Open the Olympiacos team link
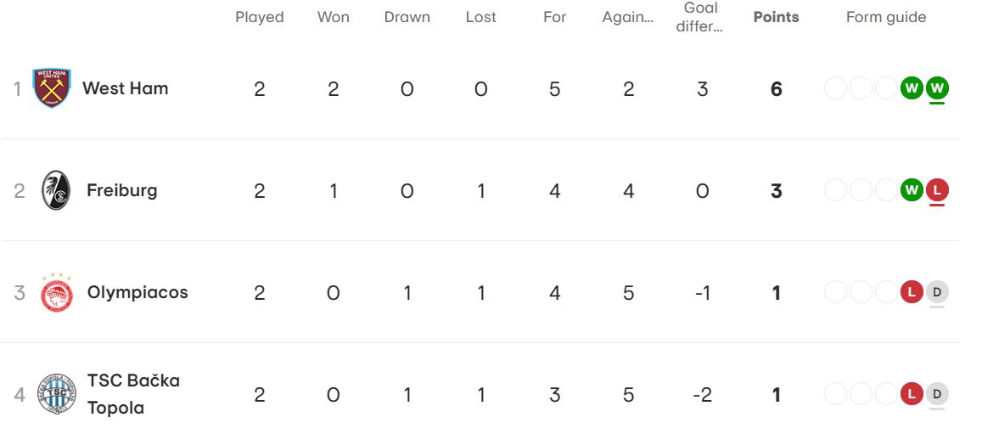Screen dimensions: 982x434 [137, 292]
